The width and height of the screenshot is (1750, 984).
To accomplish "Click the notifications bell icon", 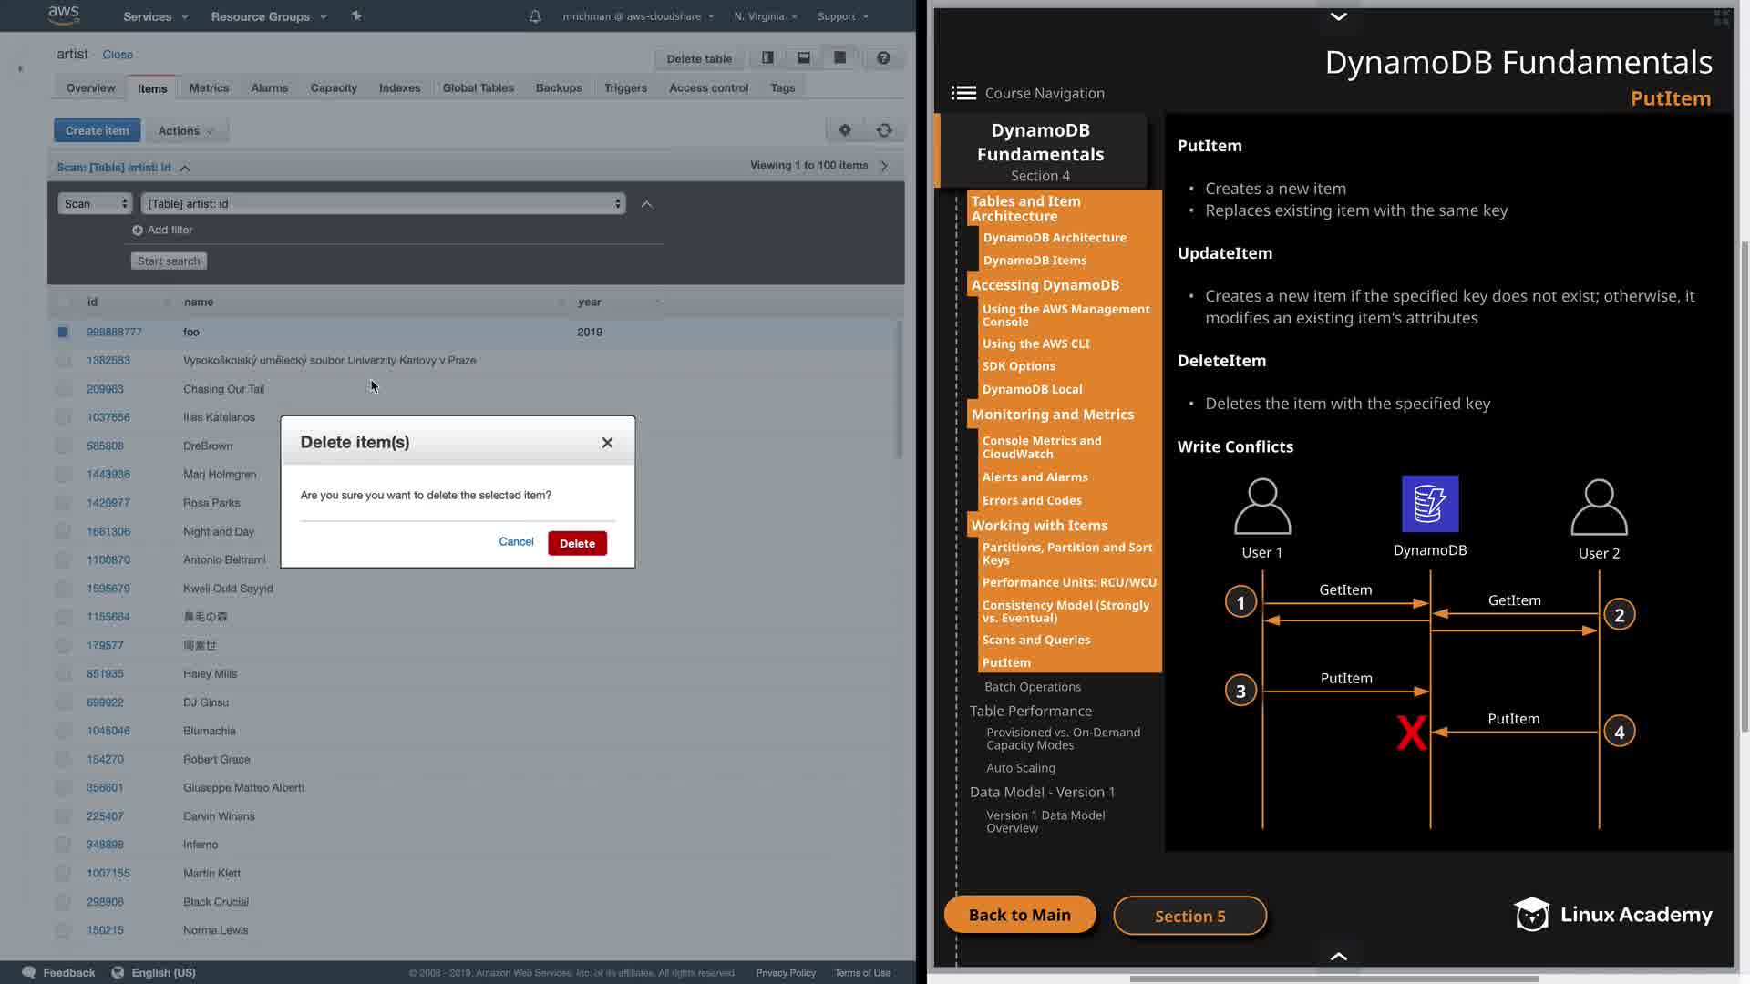I will click(x=535, y=16).
